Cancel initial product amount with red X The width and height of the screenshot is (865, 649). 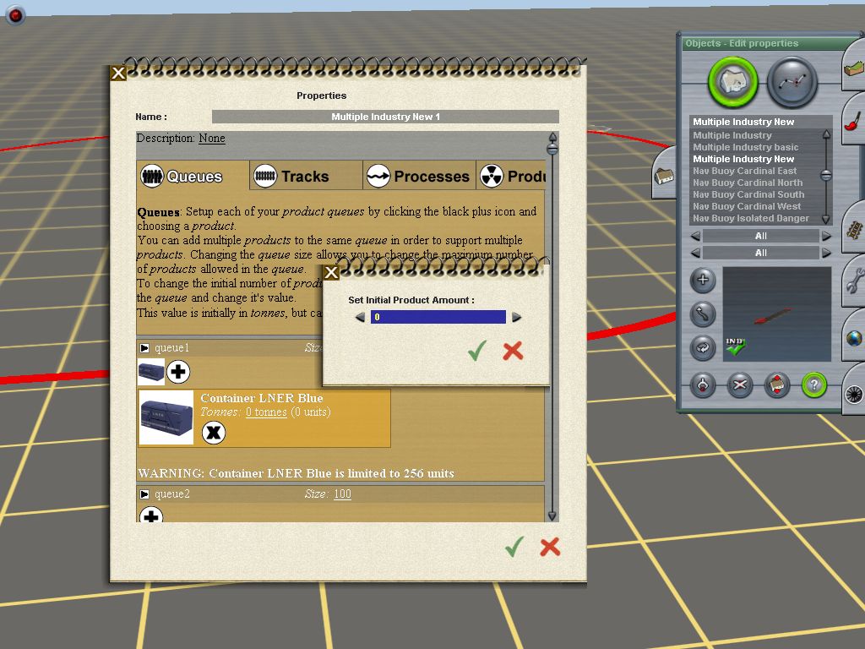click(513, 351)
